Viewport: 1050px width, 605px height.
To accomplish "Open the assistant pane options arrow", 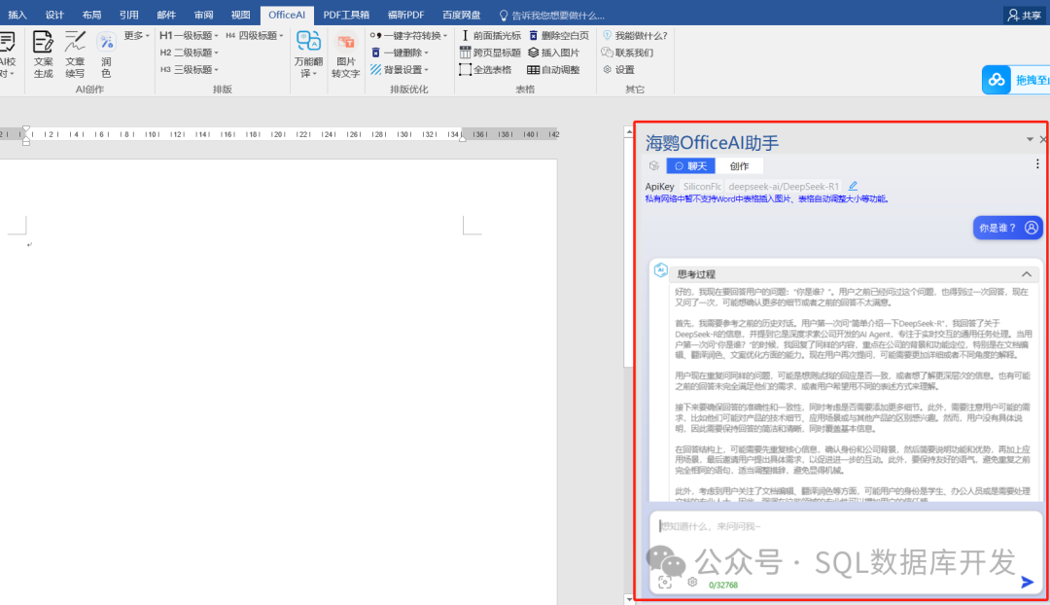I will pyautogui.click(x=1030, y=139).
